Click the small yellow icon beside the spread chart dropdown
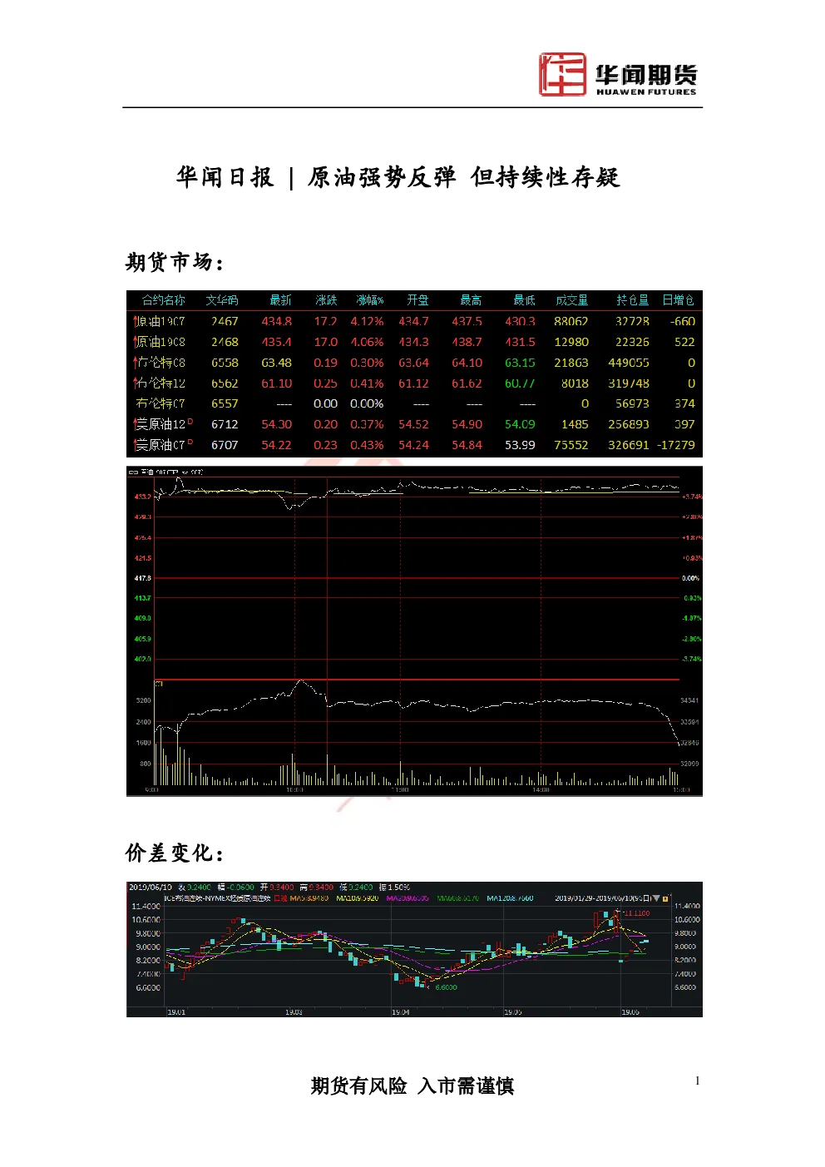 (665, 898)
